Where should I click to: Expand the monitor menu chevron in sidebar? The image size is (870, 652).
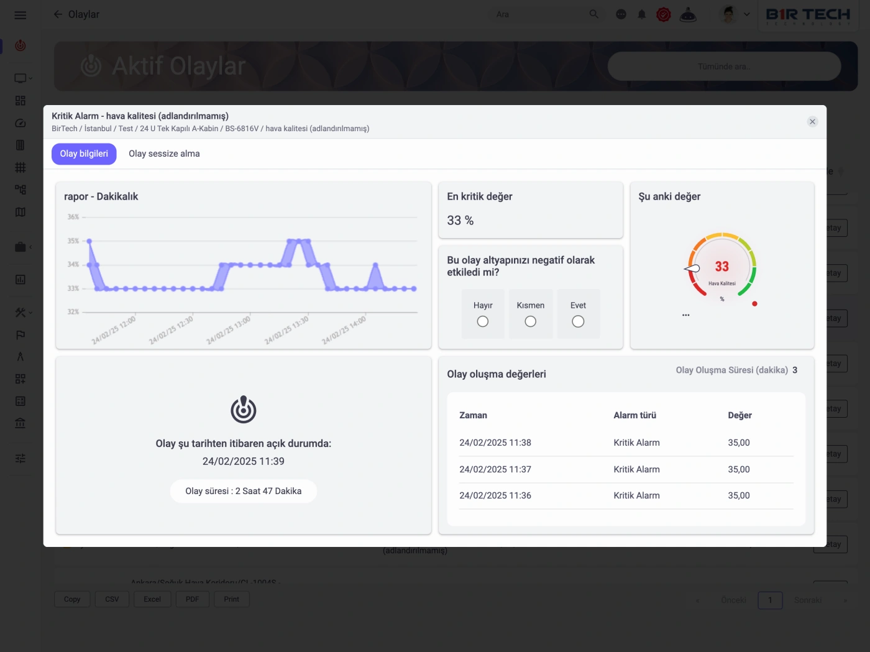click(x=30, y=78)
